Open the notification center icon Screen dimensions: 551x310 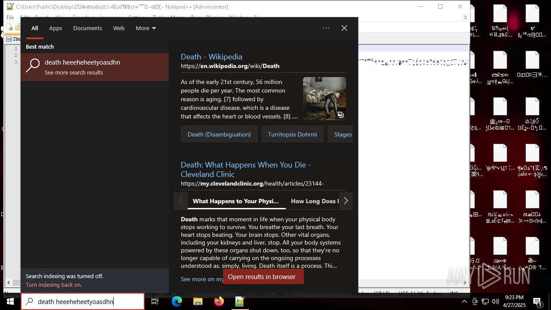tap(537, 301)
